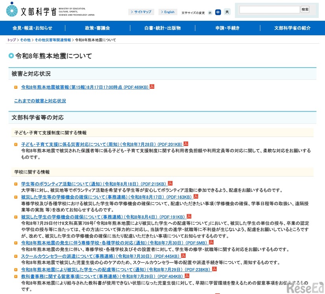Click the 検索 search button
Viewport: 325px width, 294px height.
tap(305, 9)
